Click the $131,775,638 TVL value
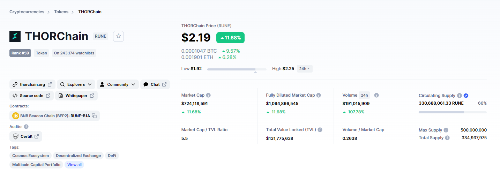500x173 pixels. [279, 138]
